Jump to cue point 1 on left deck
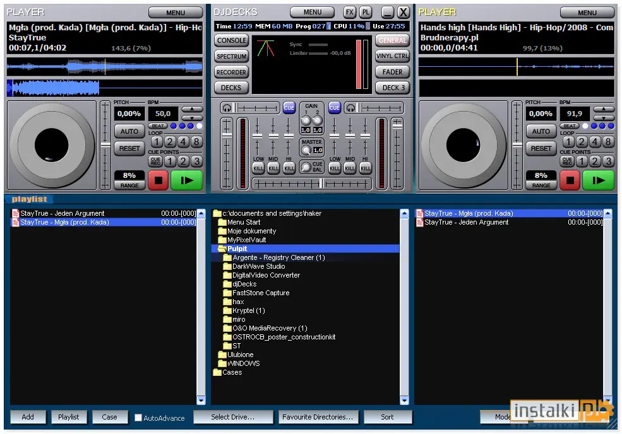The height and width of the screenshot is (434, 622). [170, 161]
